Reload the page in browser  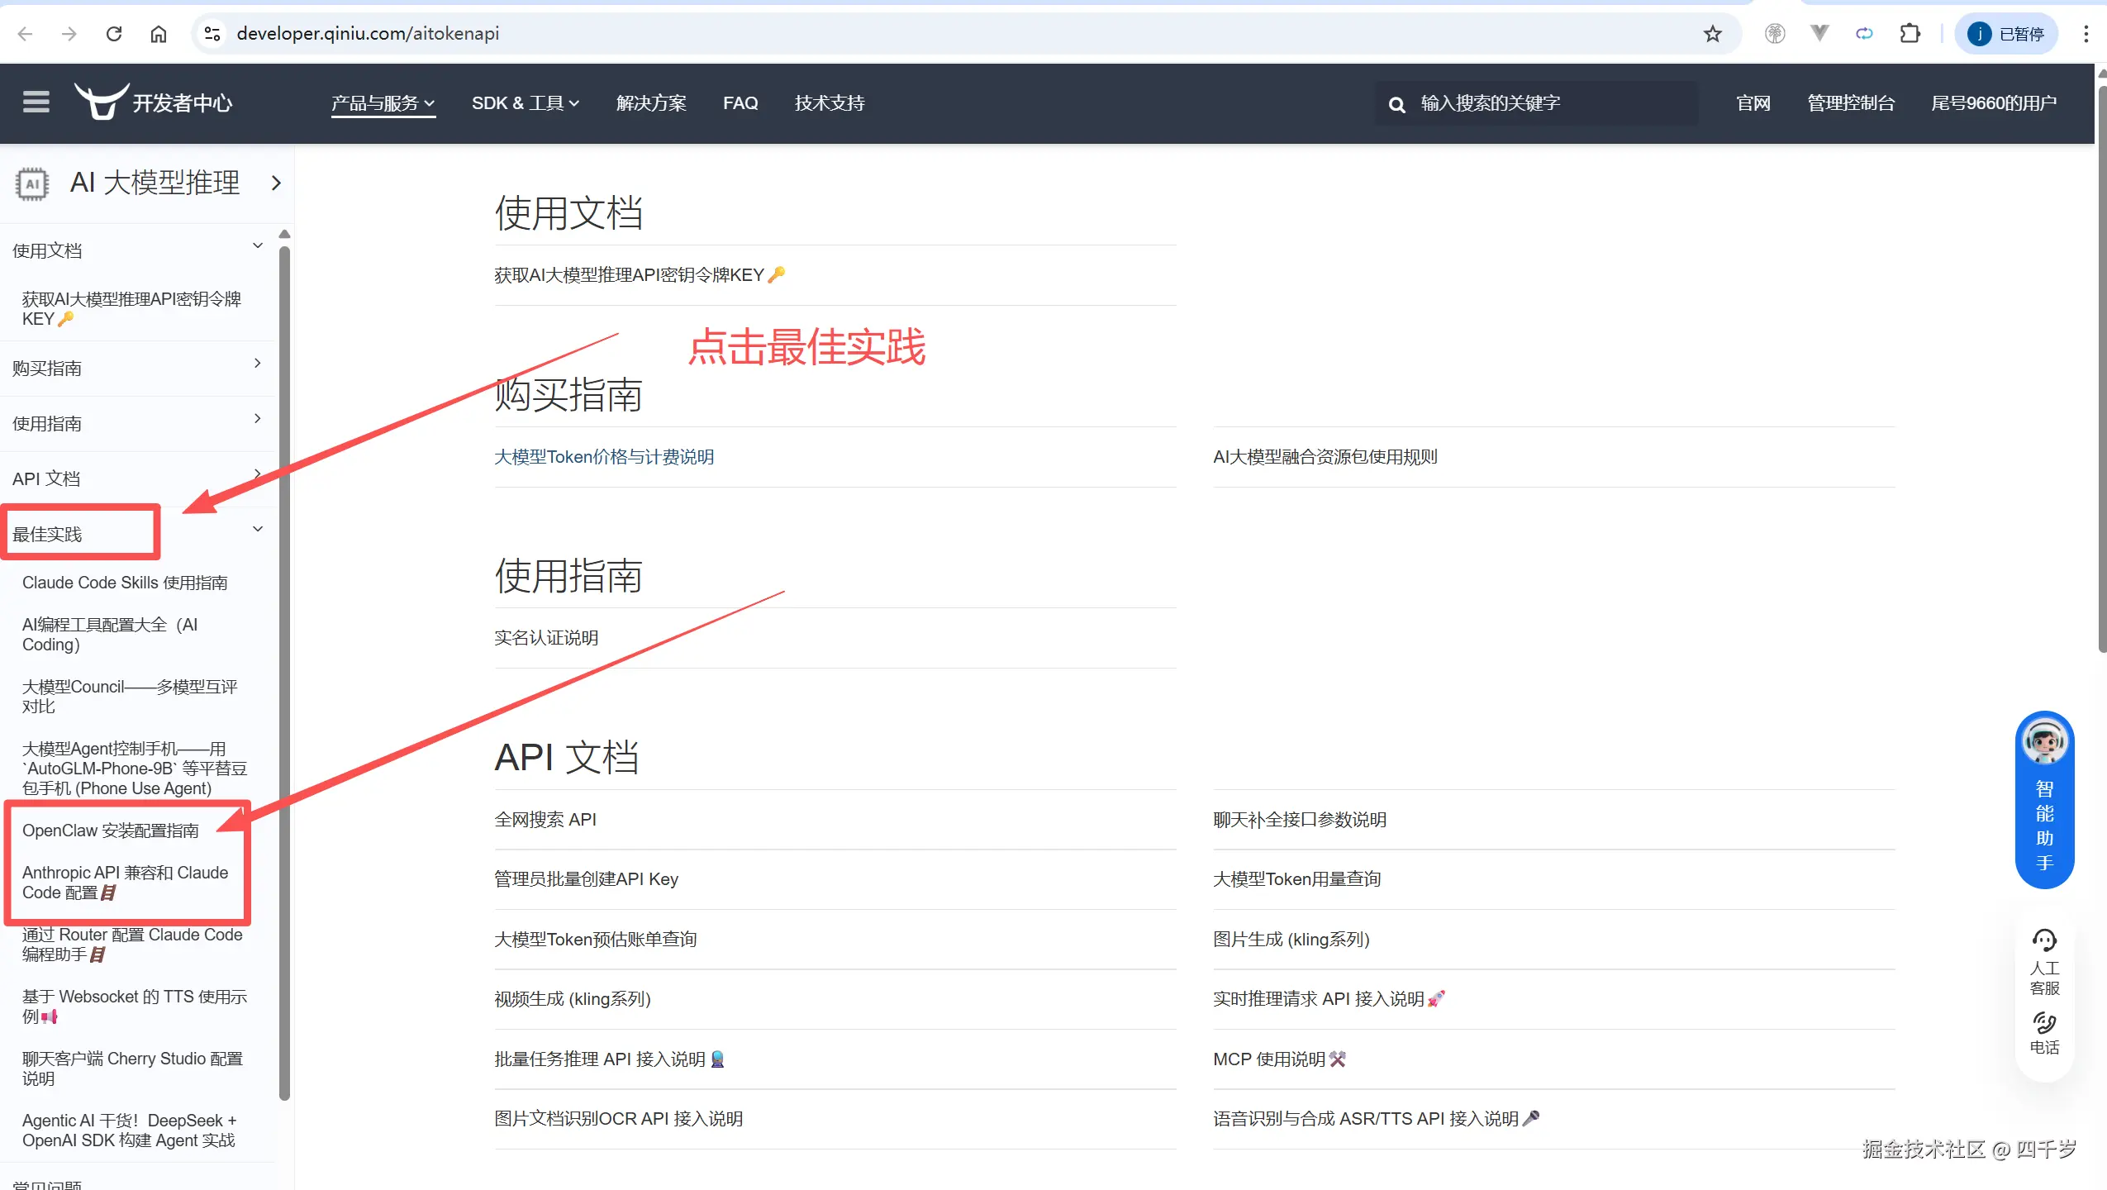point(114,34)
